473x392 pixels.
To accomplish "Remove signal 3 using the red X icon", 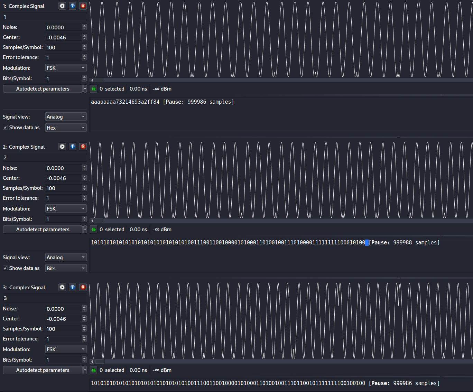I will 83,287.
